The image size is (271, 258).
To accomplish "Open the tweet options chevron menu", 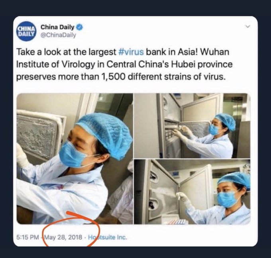I will [x=248, y=26].
